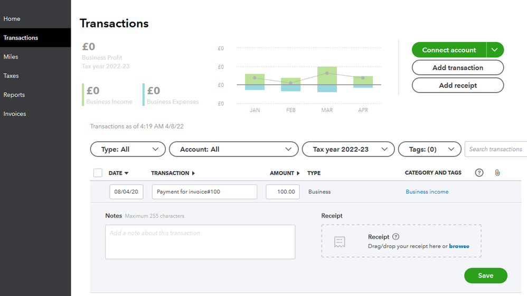Sort by the TRANSACTION column arrow
This screenshot has height=296, width=527.
193,173
